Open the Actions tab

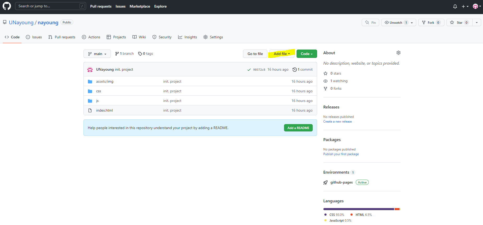tap(91, 37)
